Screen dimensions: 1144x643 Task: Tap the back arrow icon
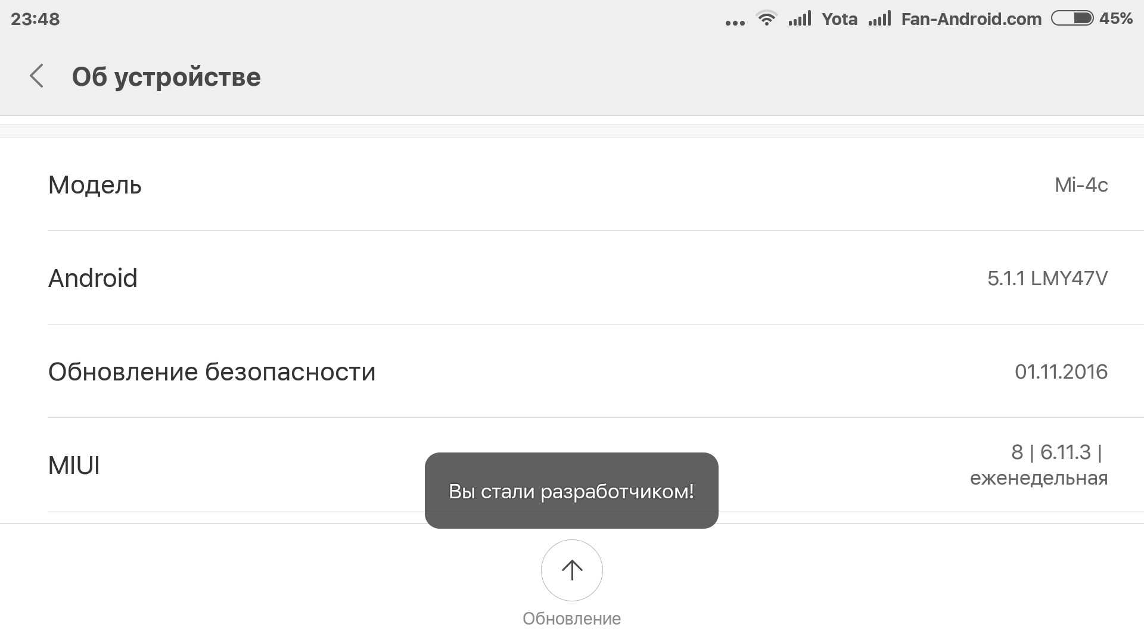pos(36,76)
